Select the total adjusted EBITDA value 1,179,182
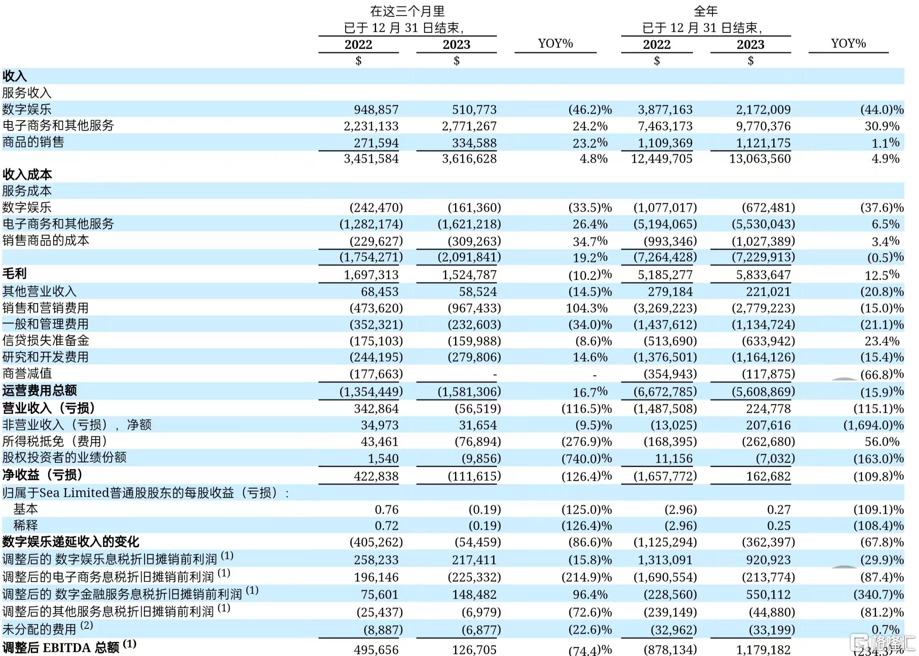The height and width of the screenshot is (656, 919). pos(763,649)
